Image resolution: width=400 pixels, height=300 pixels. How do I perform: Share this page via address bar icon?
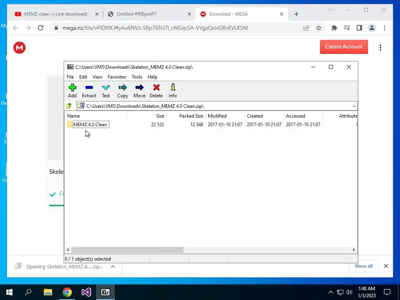(306, 28)
